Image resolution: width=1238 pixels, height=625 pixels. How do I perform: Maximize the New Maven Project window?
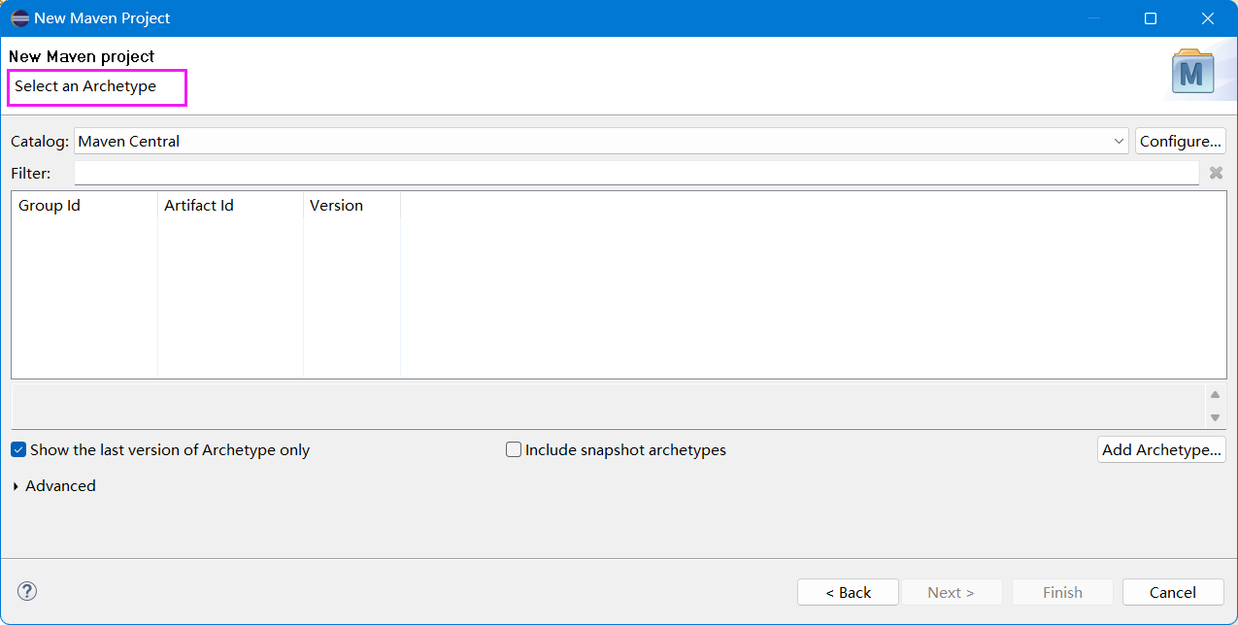(1151, 18)
